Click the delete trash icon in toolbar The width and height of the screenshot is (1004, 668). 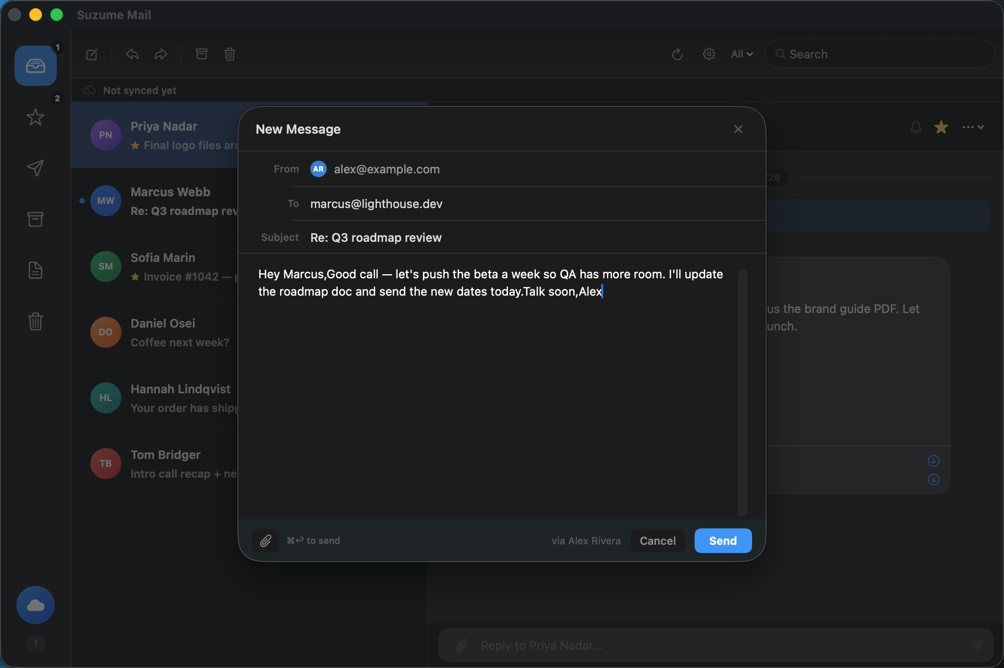230,54
